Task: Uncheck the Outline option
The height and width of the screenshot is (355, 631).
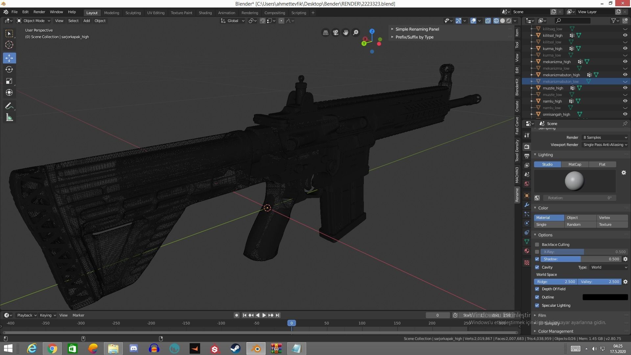Action: coord(537,297)
